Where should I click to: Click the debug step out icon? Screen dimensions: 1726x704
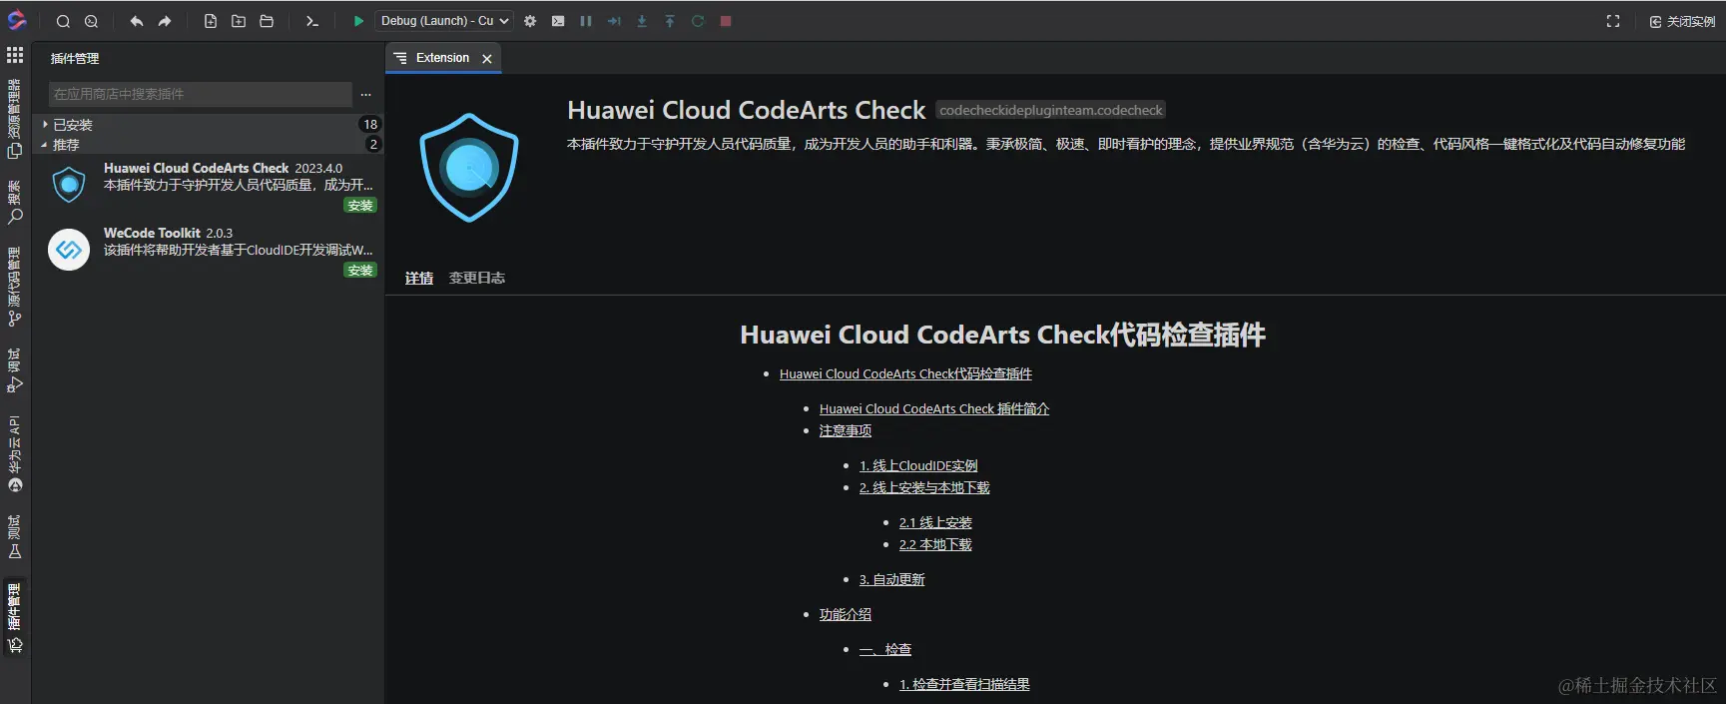[x=670, y=21]
